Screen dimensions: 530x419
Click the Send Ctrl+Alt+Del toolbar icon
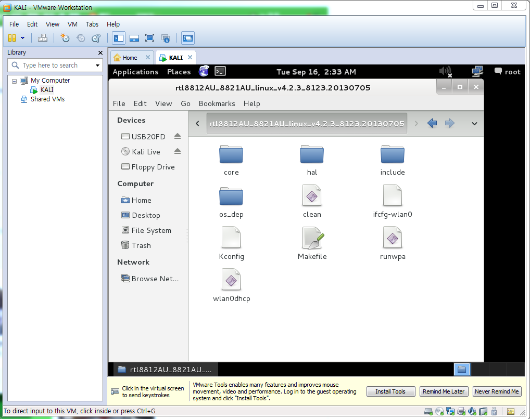pos(43,38)
